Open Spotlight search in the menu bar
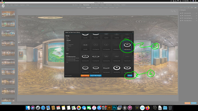Viewport: 198px width, 111px height. tap(191, 1)
